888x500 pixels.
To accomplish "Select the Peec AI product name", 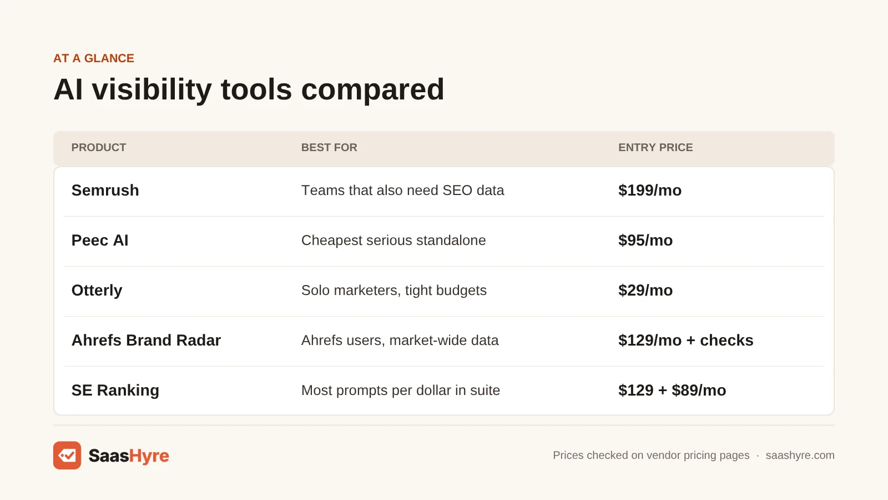I will pyautogui.click(x=100, y=240).
